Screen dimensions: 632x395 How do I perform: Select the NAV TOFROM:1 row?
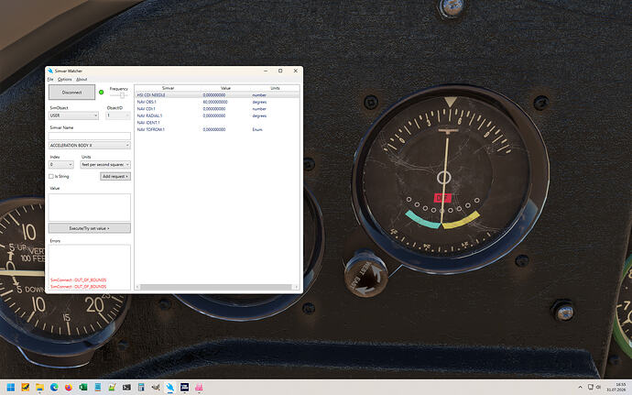[x=217, y=129]
